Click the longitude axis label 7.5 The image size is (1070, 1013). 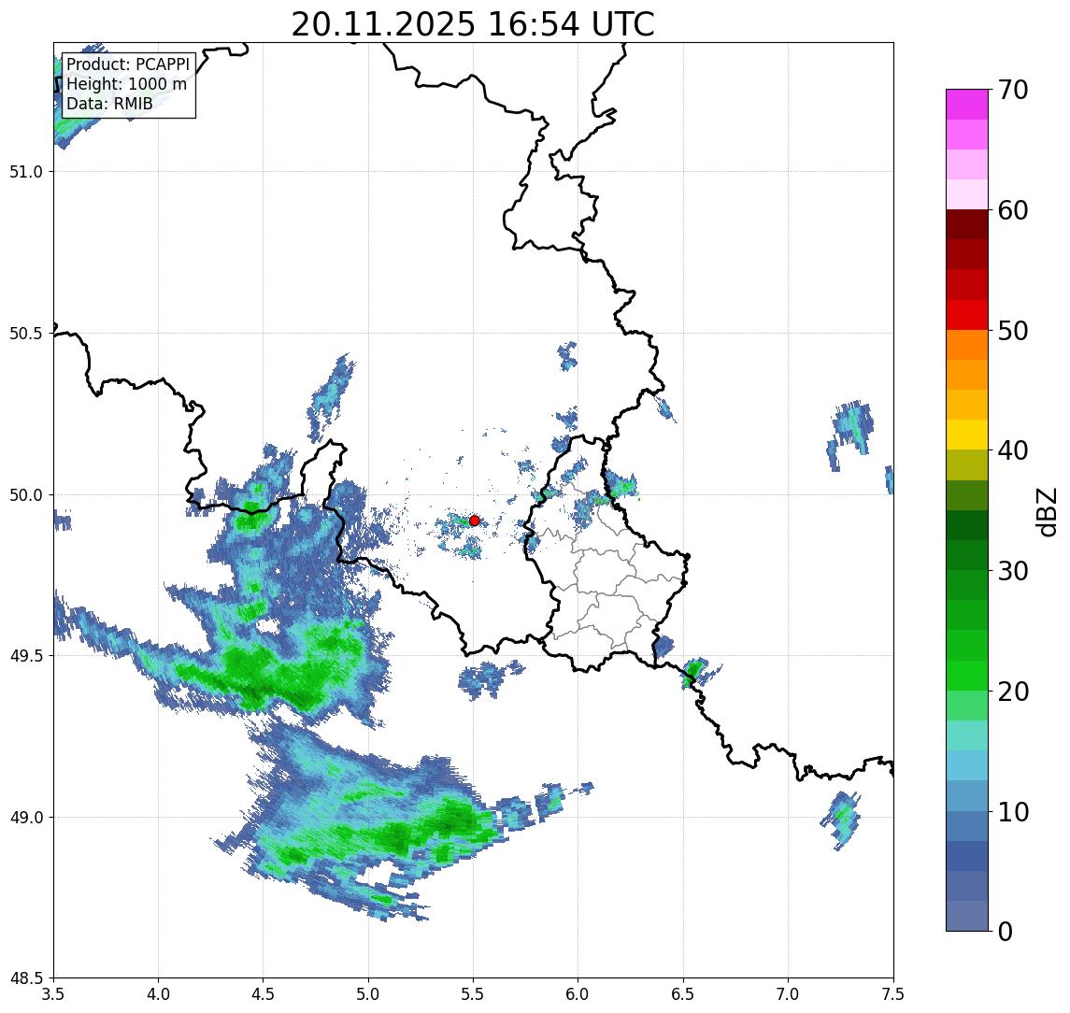892,994
